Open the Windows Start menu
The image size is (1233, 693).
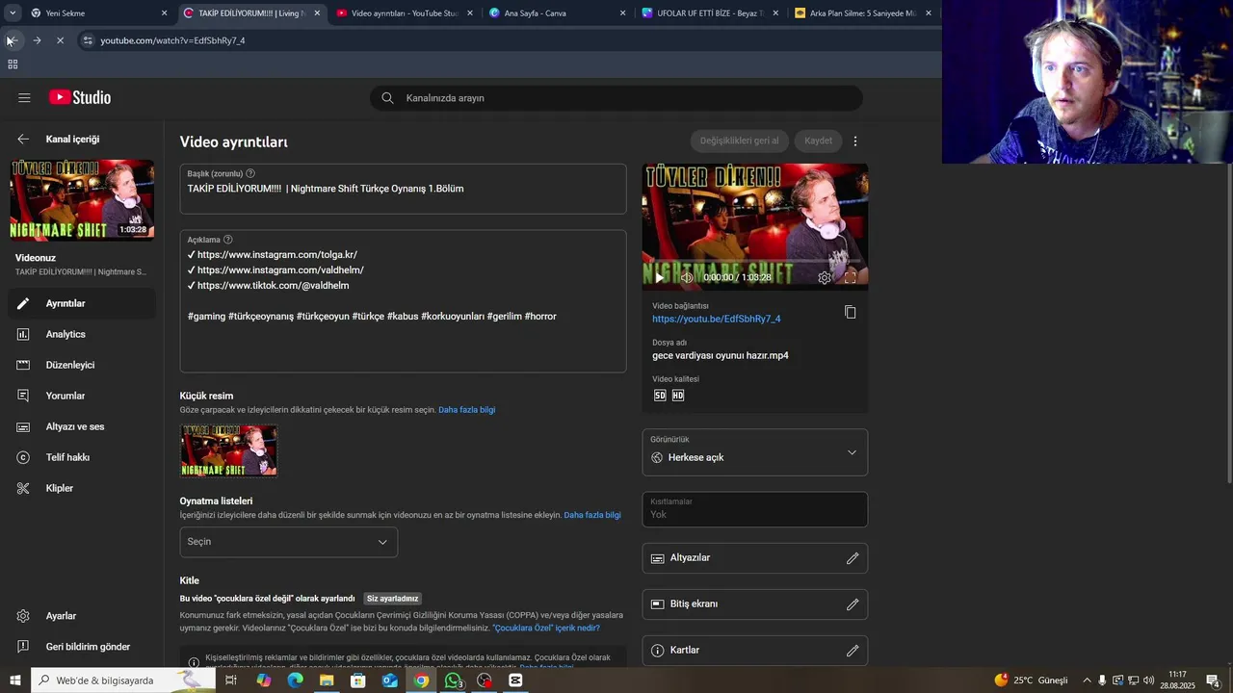(x=14, y=680)
